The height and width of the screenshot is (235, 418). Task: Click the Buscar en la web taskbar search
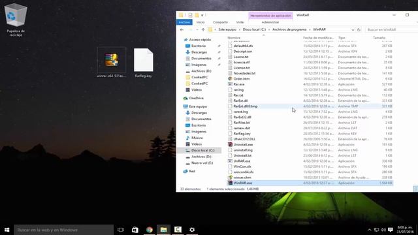[64, 230]
